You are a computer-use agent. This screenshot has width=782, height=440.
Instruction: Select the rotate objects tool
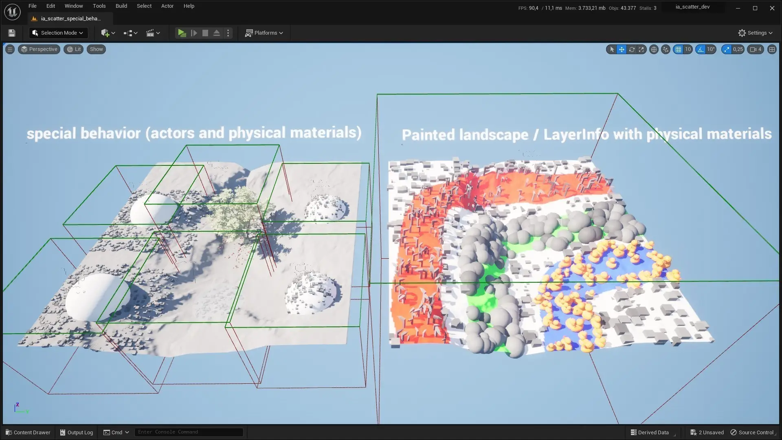(632, 49)
